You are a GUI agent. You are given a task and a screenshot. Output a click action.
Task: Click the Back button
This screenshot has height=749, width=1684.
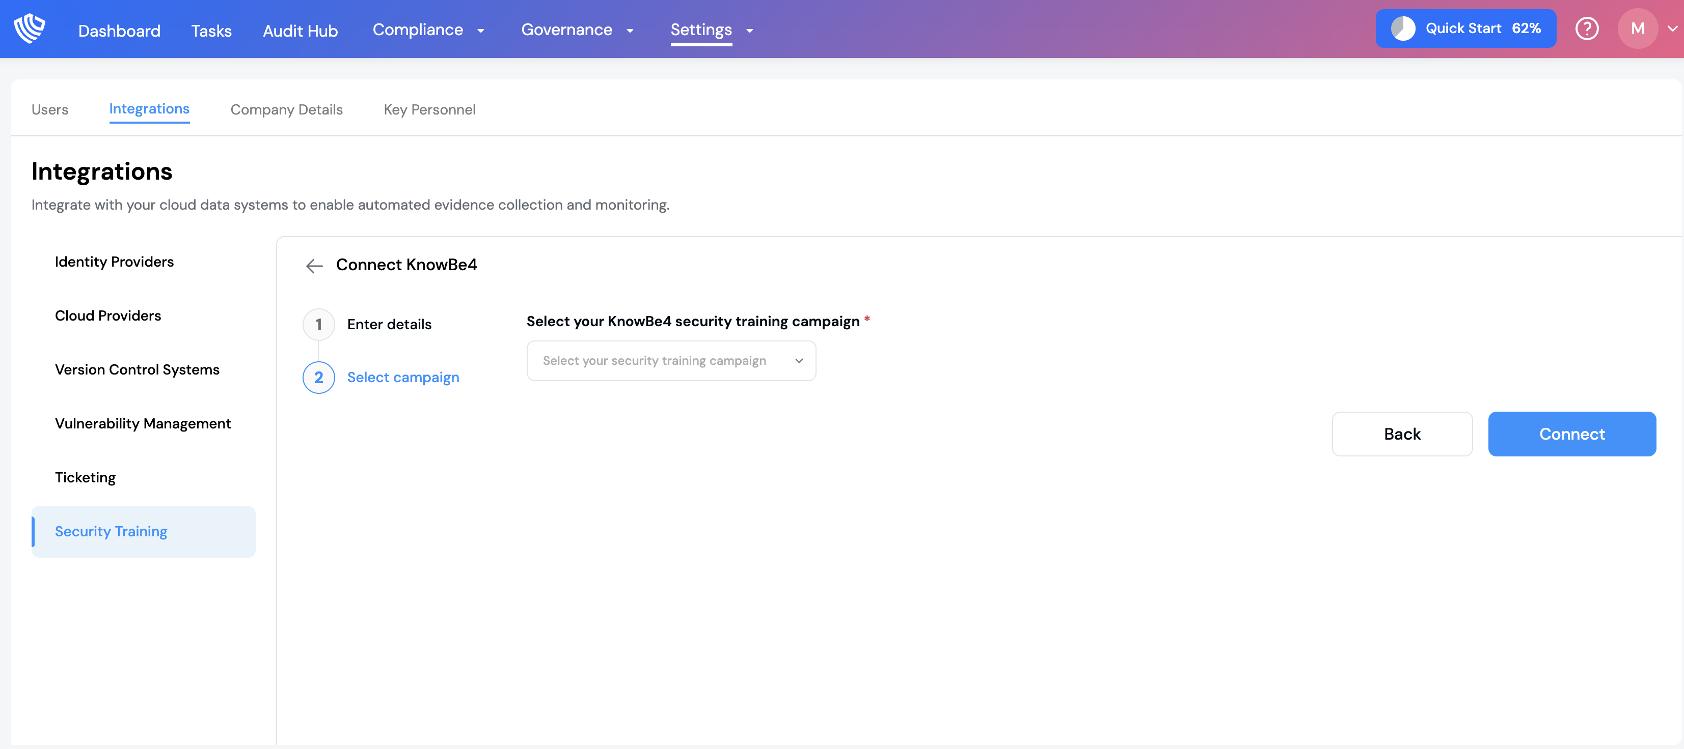pos(1402,434)
